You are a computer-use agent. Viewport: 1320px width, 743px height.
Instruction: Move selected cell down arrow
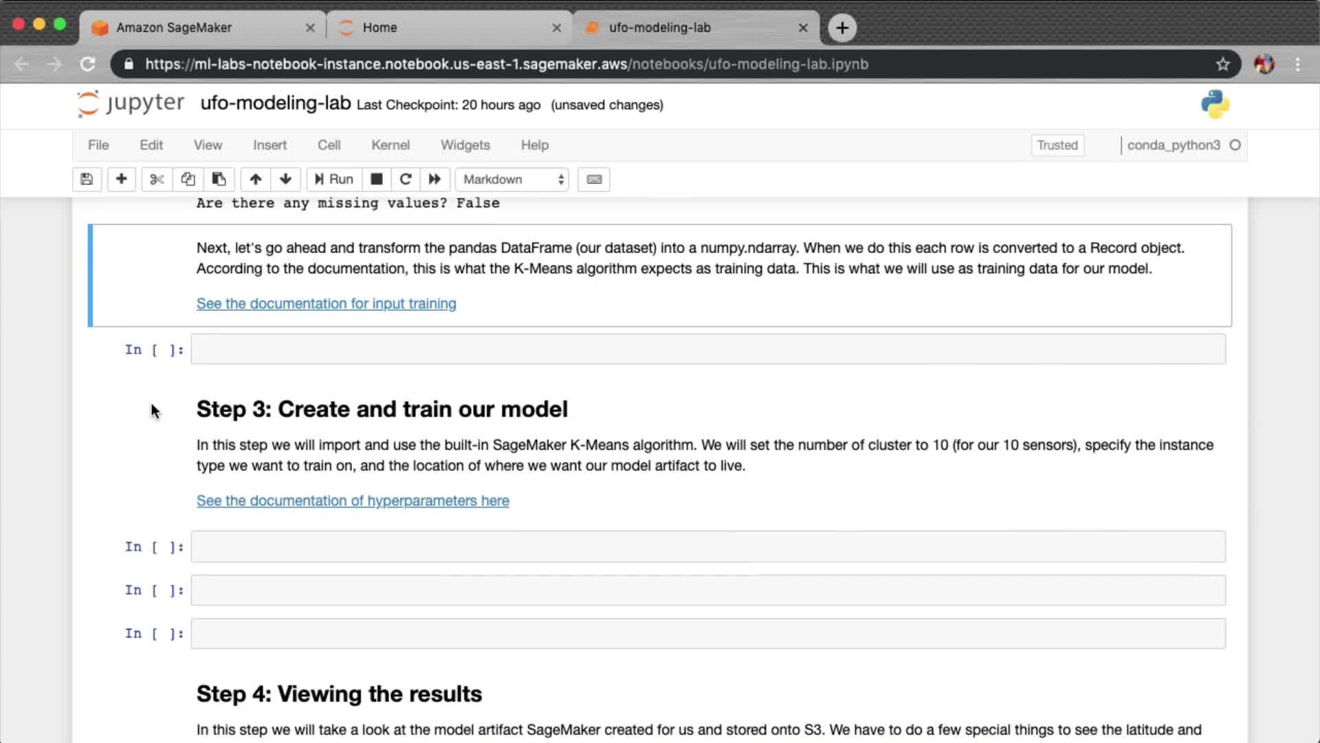pyautogui.click(x=285, y=180)
